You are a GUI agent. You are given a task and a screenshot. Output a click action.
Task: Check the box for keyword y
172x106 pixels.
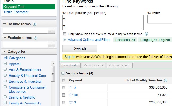click(x=63, y=102)
